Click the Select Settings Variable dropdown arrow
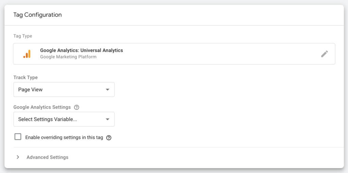348x173 pixels. (107, 119)
